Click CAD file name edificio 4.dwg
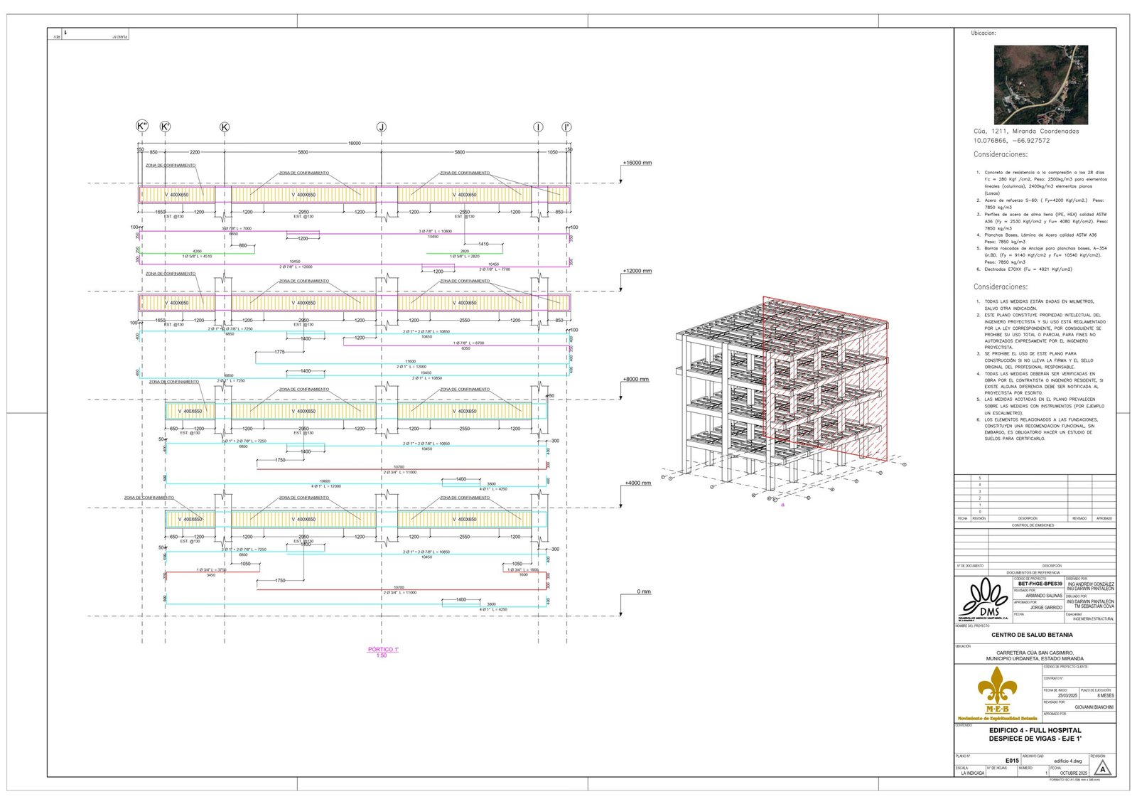 click(1067, 761)
